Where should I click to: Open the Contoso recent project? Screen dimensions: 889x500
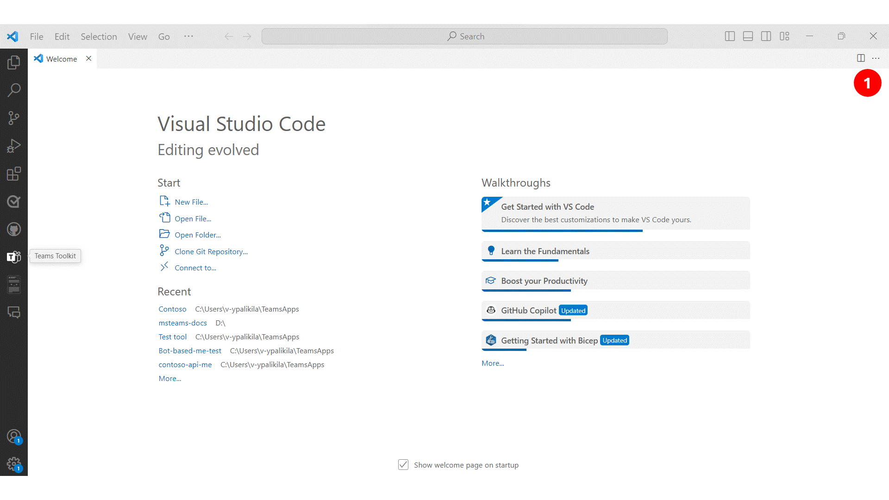(x=172, y=309)
